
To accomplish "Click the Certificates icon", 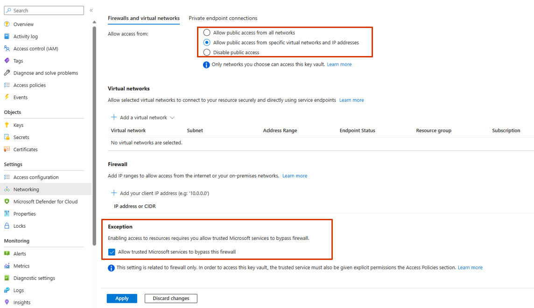I will click(x=7, y=149).
